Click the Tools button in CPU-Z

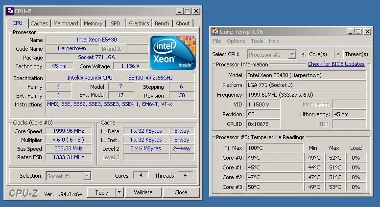(x=101, y=192)
